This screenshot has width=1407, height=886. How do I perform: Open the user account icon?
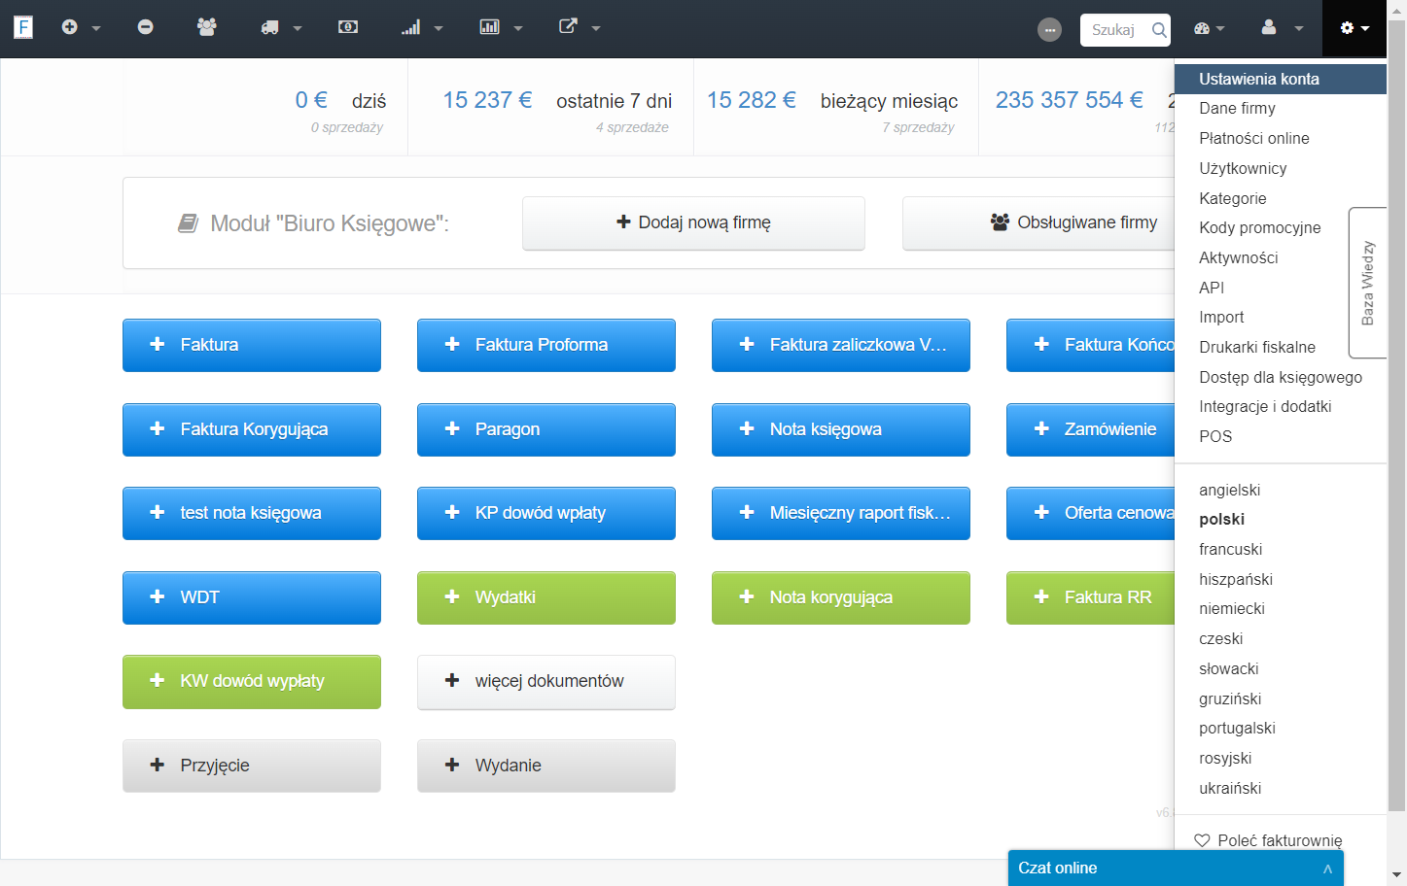click(x=1269, y=27)
